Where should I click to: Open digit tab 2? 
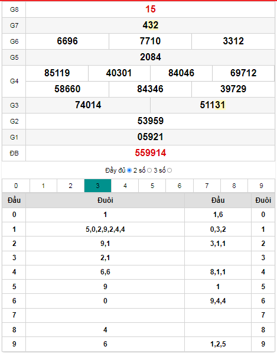pyautogui.click(x=71, y=186)
